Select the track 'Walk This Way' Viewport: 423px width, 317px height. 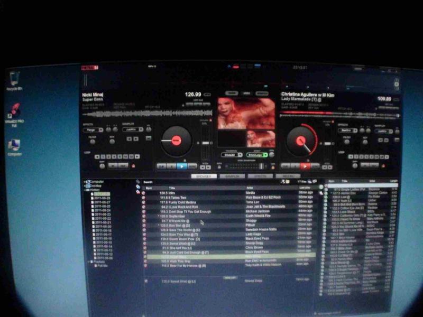pos(229,261)
